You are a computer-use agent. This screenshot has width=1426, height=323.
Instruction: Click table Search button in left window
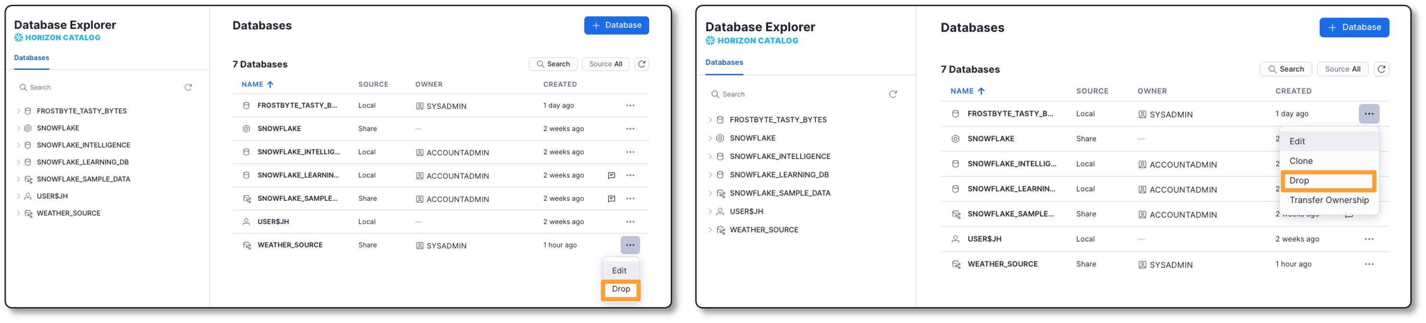553,64
